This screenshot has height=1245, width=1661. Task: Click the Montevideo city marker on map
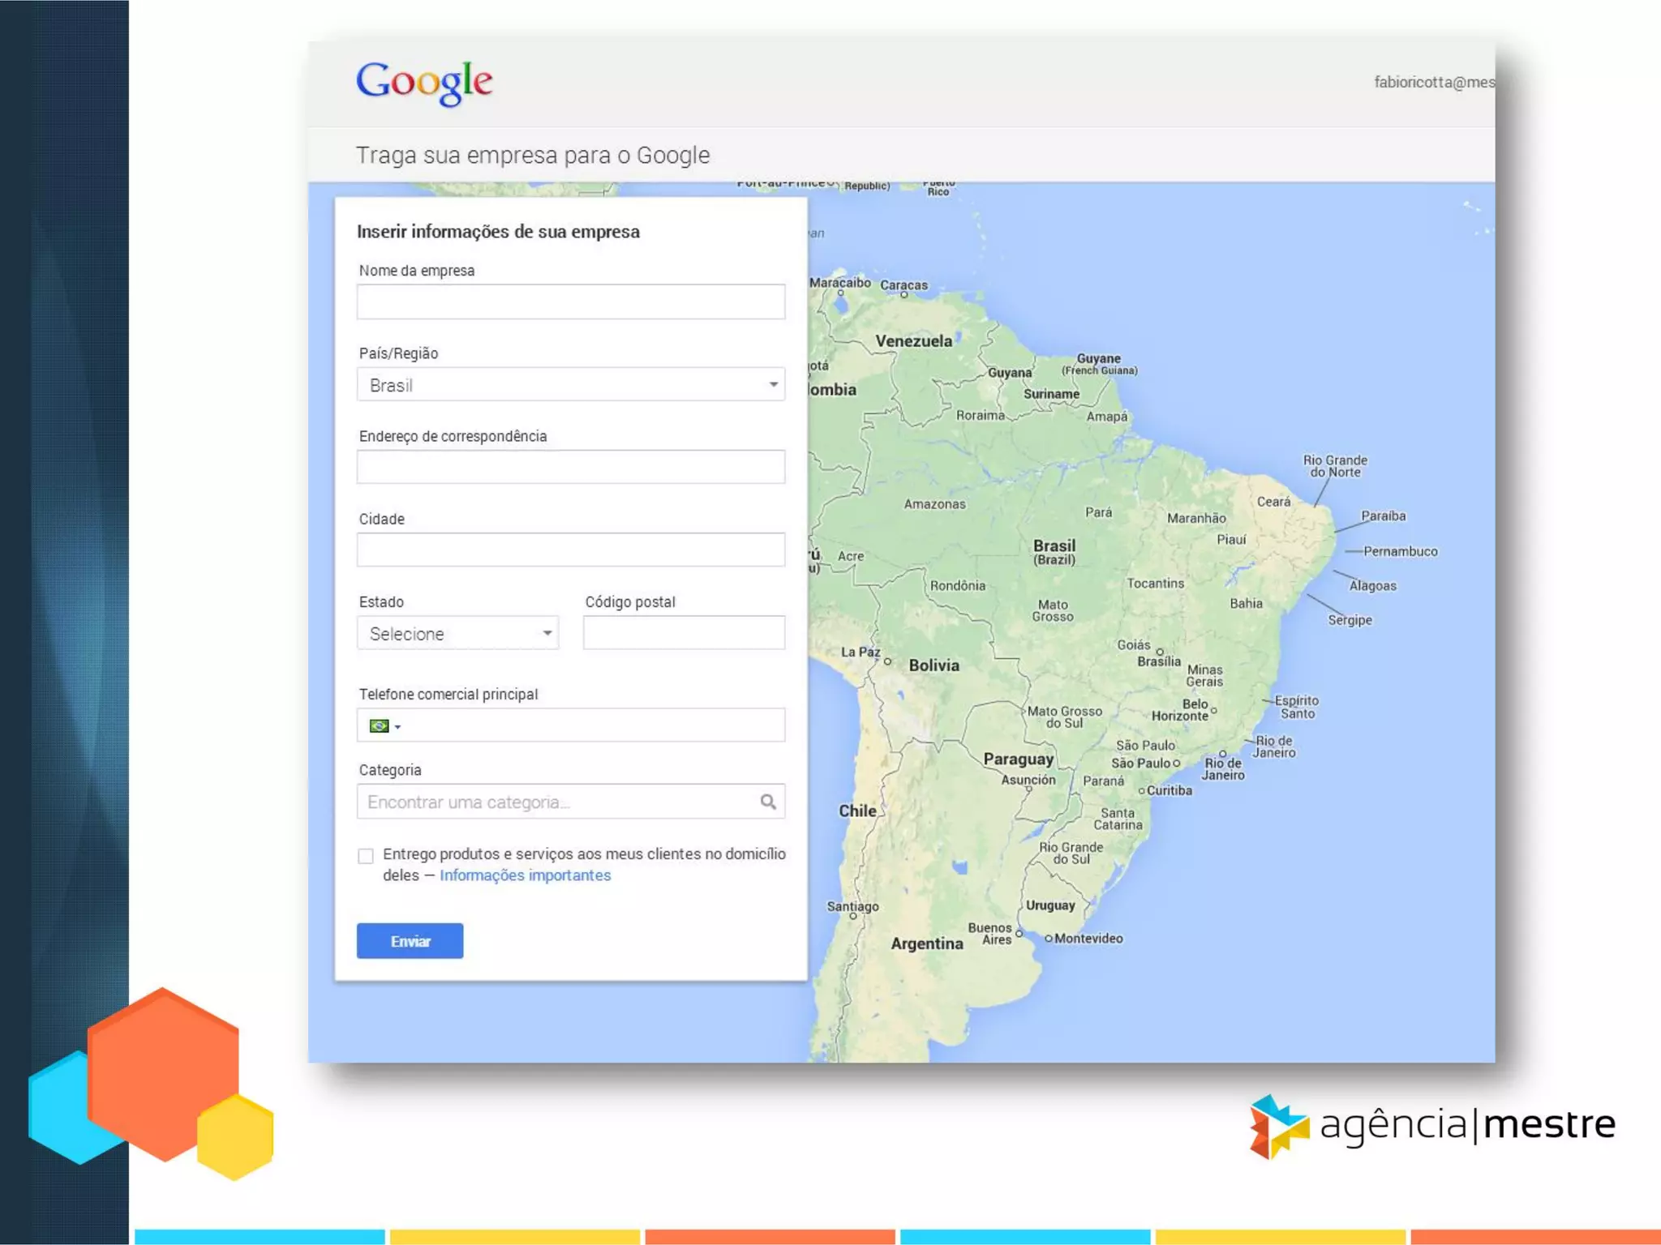point(1048,939)
